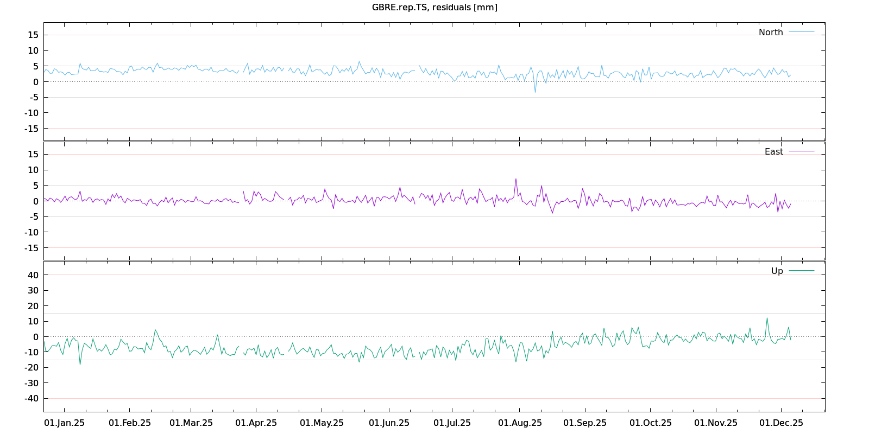Click the purple East legend line sample
869x434 pixels.
click(801, 151)
